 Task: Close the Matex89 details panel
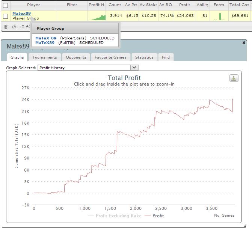(x=244, y=42)
